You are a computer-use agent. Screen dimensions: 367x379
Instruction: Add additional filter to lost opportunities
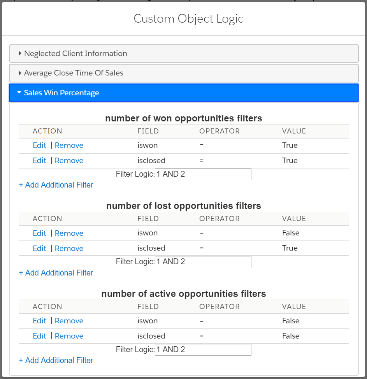tap(56, 273)
